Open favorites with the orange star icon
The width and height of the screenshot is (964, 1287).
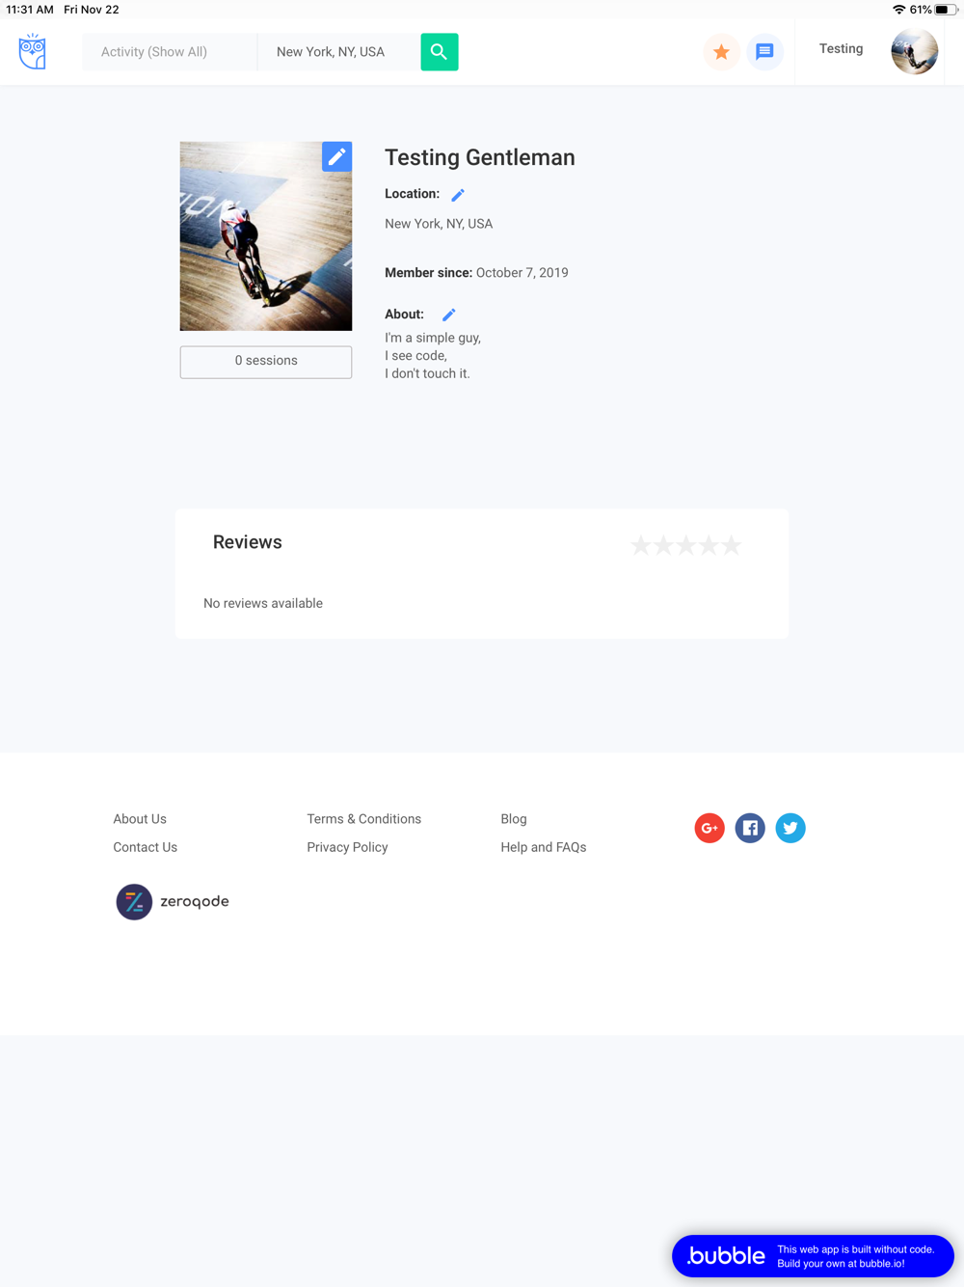(x=721, y=52)
